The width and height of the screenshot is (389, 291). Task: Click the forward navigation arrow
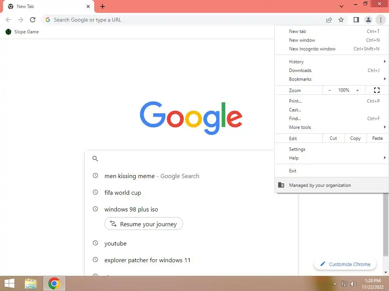pos(21,20)
